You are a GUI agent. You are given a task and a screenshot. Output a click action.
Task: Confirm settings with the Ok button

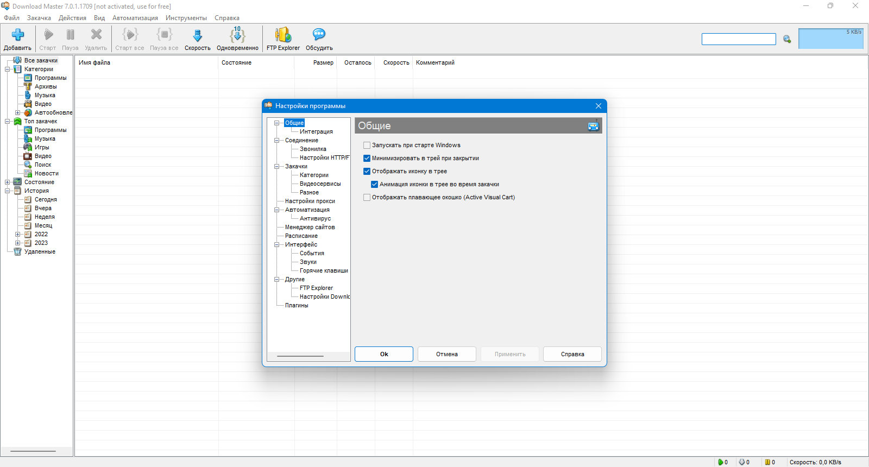point(384,354)
